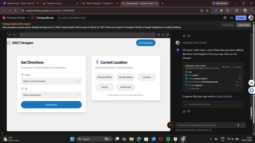Screen dimensions: 255x143
Task: Click the blue chat bubble floating icon
Action: 252,90
